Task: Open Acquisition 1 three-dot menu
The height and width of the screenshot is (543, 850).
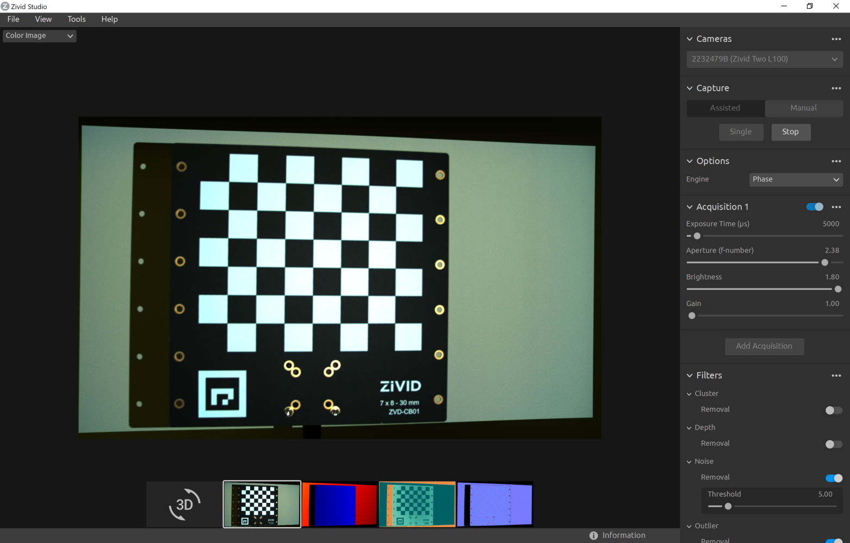Action: click(836, 207)
